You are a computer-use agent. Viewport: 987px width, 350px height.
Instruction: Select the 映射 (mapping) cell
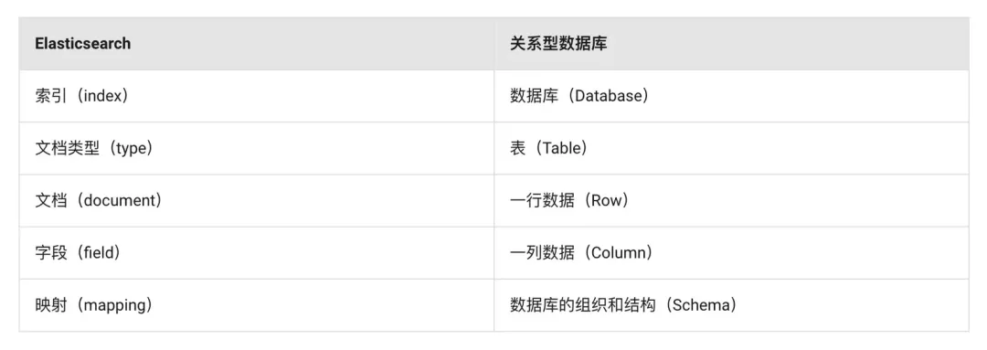coord(256,304)
